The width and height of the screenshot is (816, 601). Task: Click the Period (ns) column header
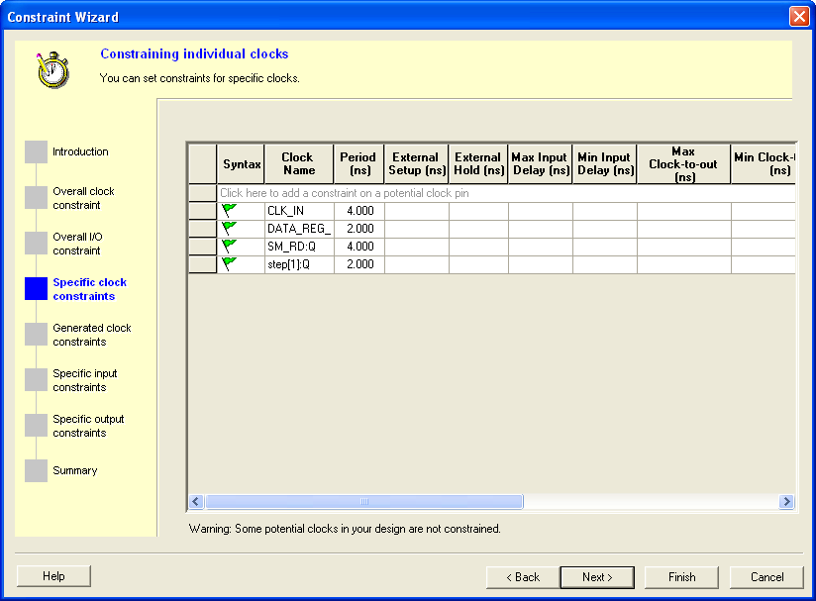pos(358,164)
